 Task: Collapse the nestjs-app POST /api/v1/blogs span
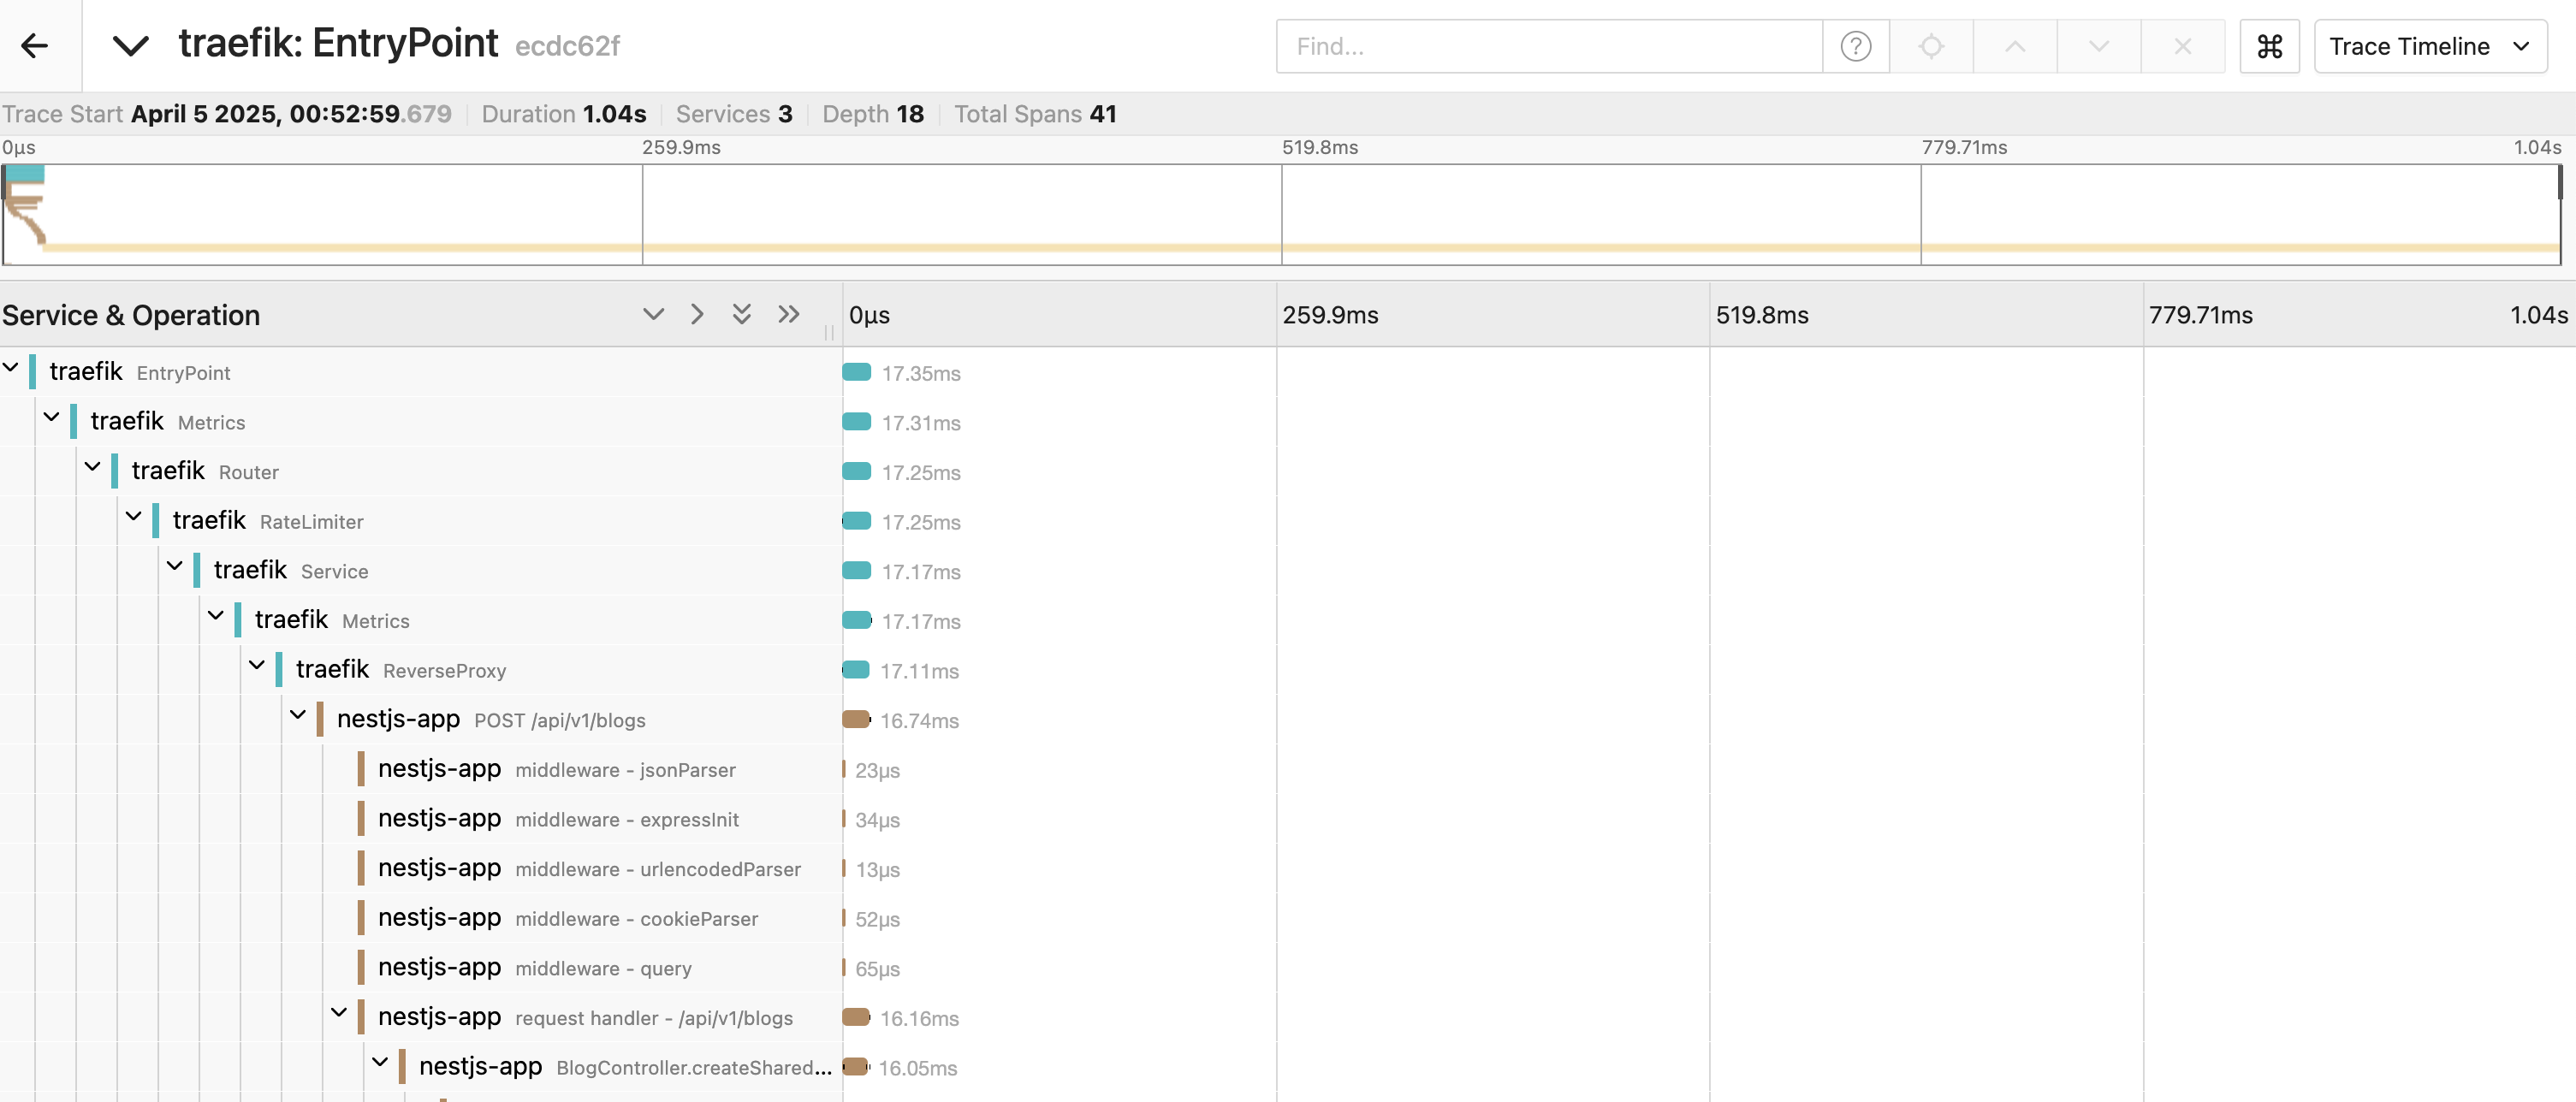pos(298,715)
